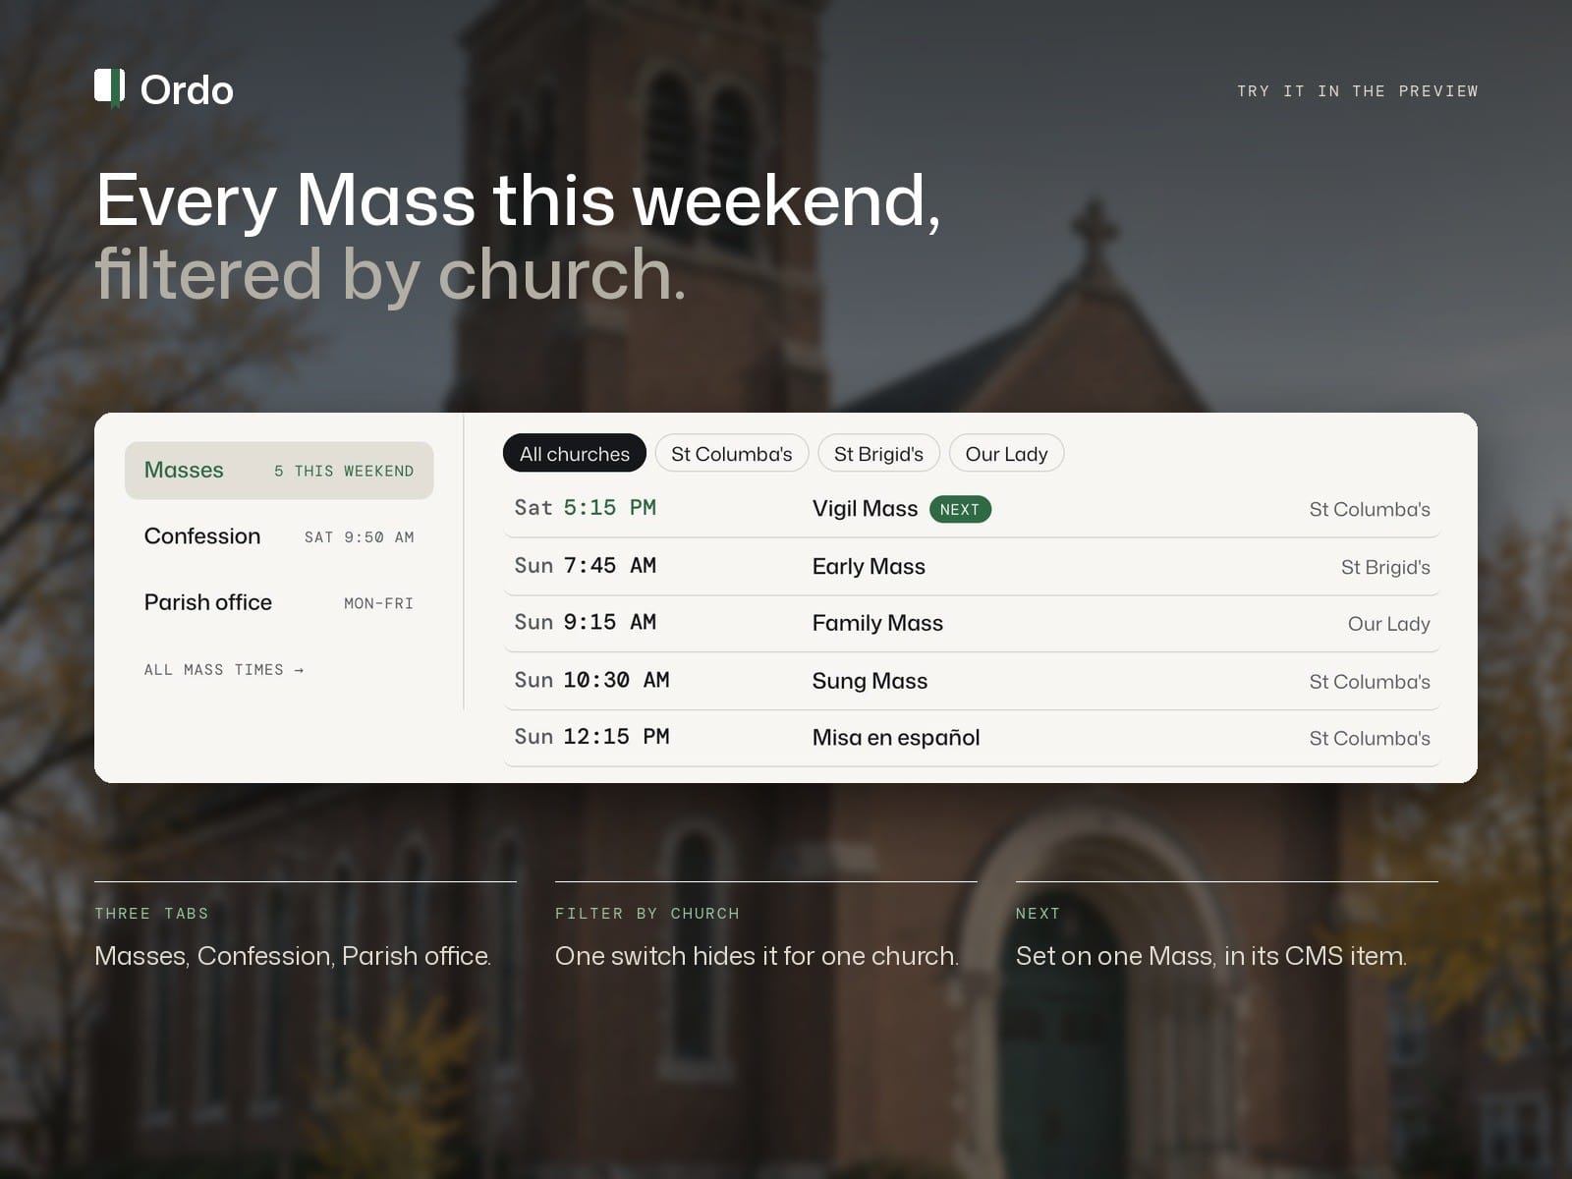Click the Sun 12:15 PM time

591,737
